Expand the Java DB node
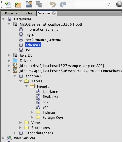Screen dimensions: 123x142 [x=9, y=55]
